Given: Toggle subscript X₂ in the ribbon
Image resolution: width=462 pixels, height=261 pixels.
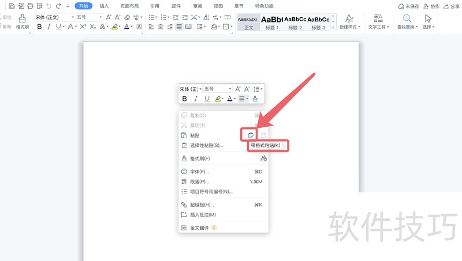Looking at the screenshot, I should click(x=92, y=27).
